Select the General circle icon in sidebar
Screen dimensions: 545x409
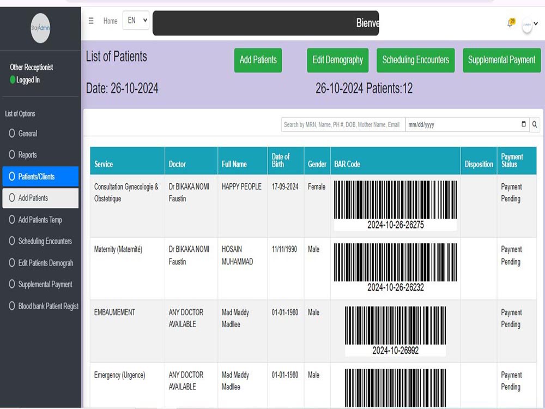click(12, 133)
